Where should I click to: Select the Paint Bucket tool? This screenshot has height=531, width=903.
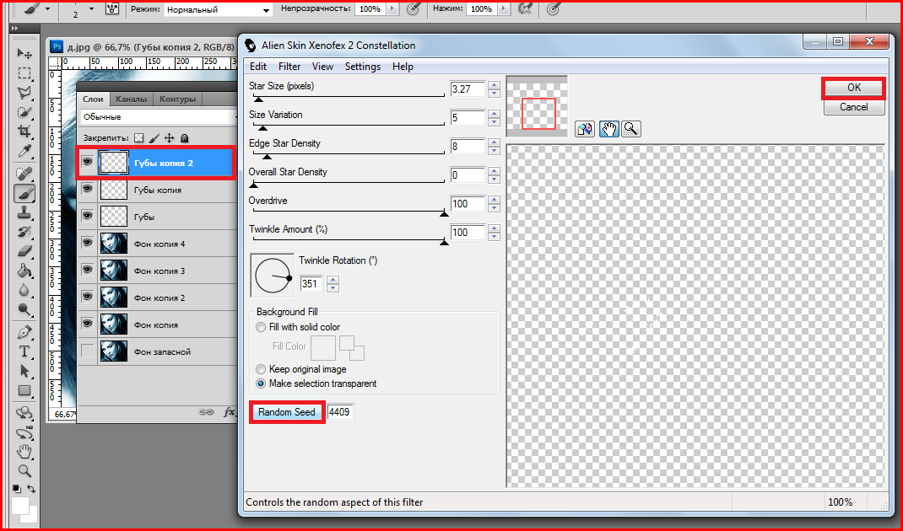click(x=24, y=271)
